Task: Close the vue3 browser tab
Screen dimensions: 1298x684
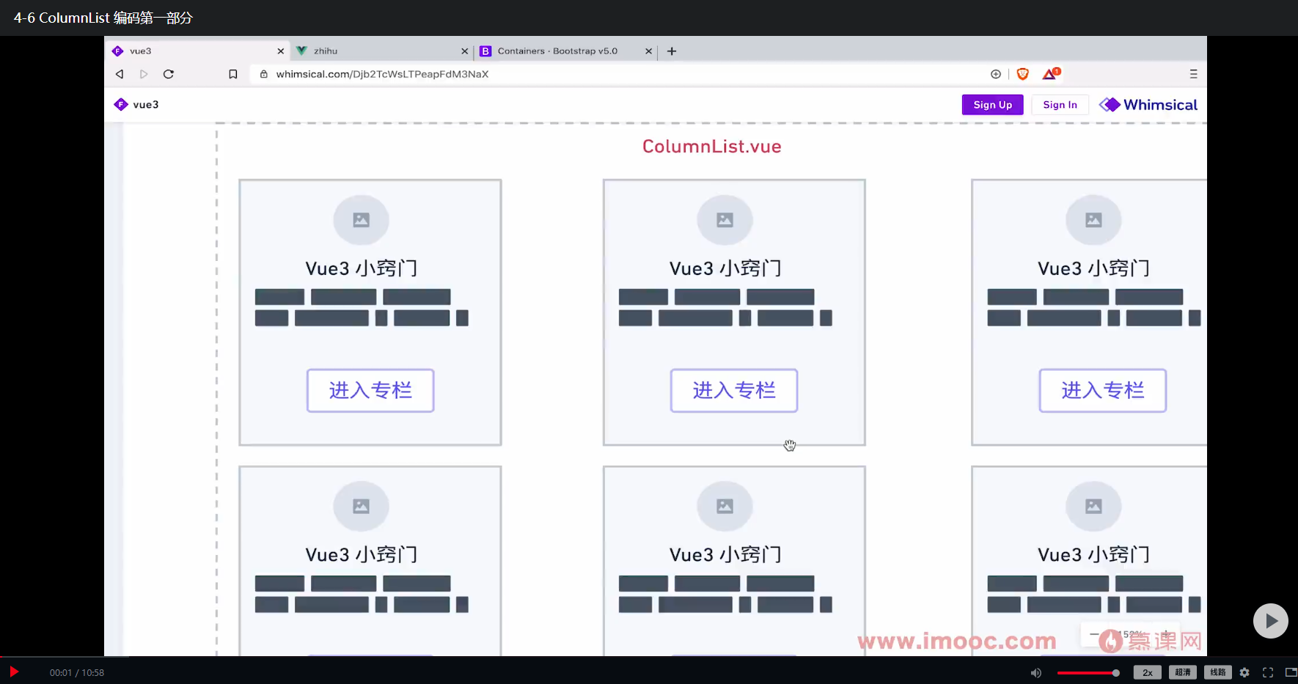Action: tap(281, 51)
